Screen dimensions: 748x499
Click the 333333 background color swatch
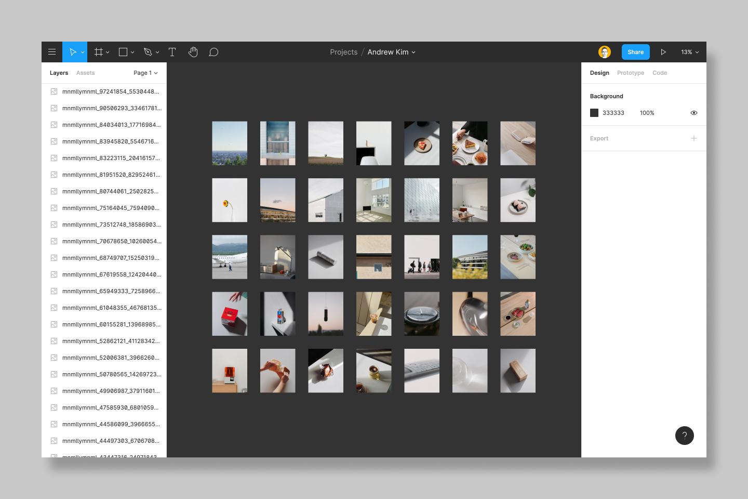(594, 113)
